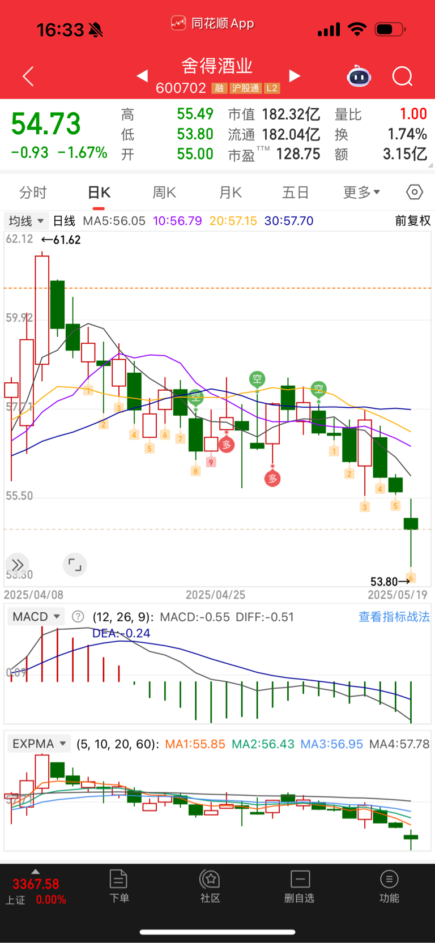Expand the 上证 index bar arrow
435x943 pixels.
pyautogui.click(x=36, y=872)
